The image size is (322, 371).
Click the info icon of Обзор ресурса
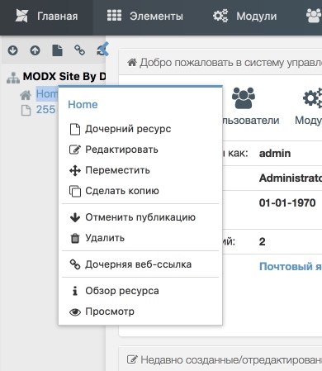75,291
